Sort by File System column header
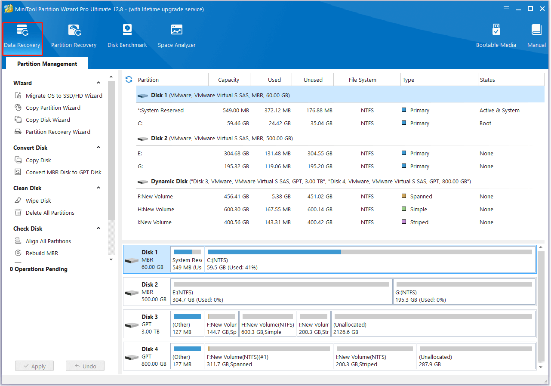The width and height of the screenshot is (551, 386). (363, 80)
